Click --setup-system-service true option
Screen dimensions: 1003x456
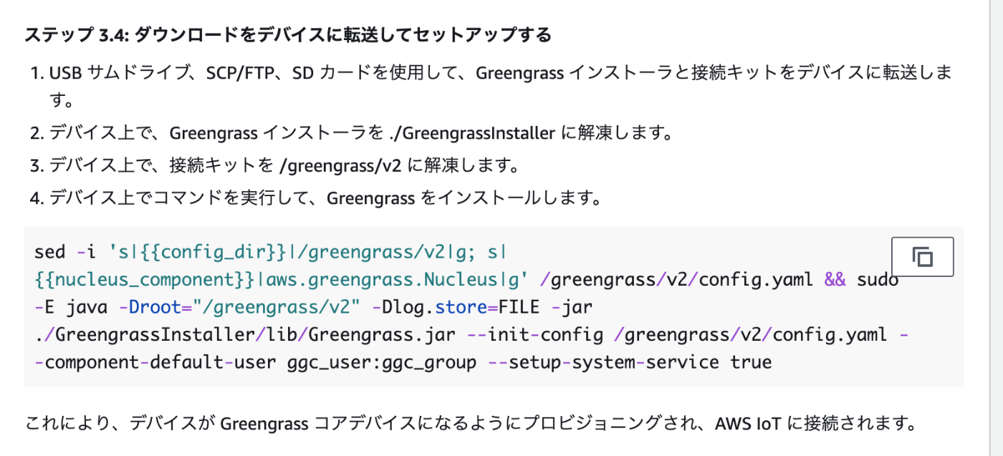point(630,362)
